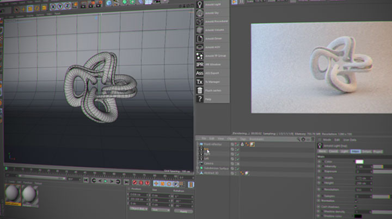
Task: Click the home icon in Object Manager
Action: click(303, 140)
